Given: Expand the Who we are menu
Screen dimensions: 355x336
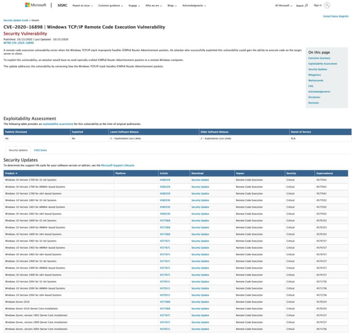Looking at the screenshot, I should pos(154,6).
